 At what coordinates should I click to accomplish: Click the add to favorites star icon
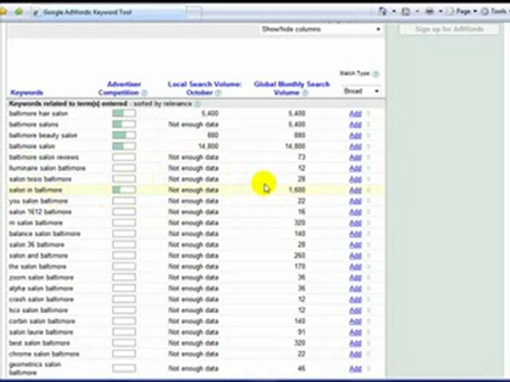point(3,12)
